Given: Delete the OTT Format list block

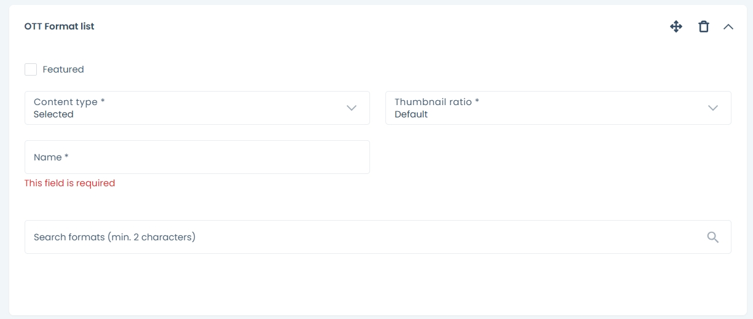Looking at the screenshot, I should click(704, 26).
